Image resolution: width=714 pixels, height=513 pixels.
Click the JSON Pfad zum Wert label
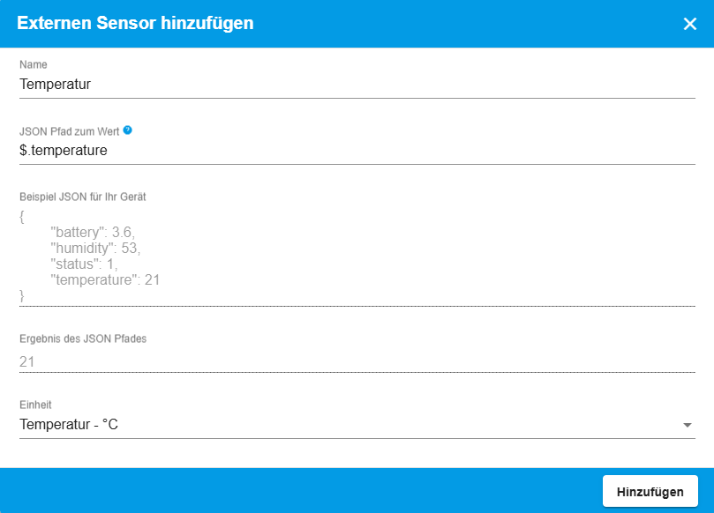[x=69, y=130]
